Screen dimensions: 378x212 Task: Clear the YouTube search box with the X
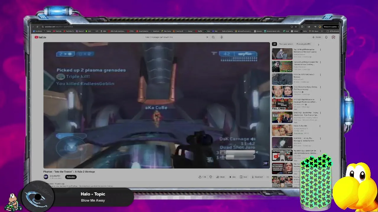(207, 37)
